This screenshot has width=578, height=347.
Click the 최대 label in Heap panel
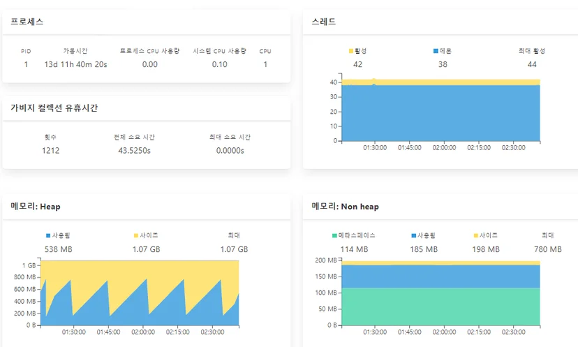tap(234, 235)
